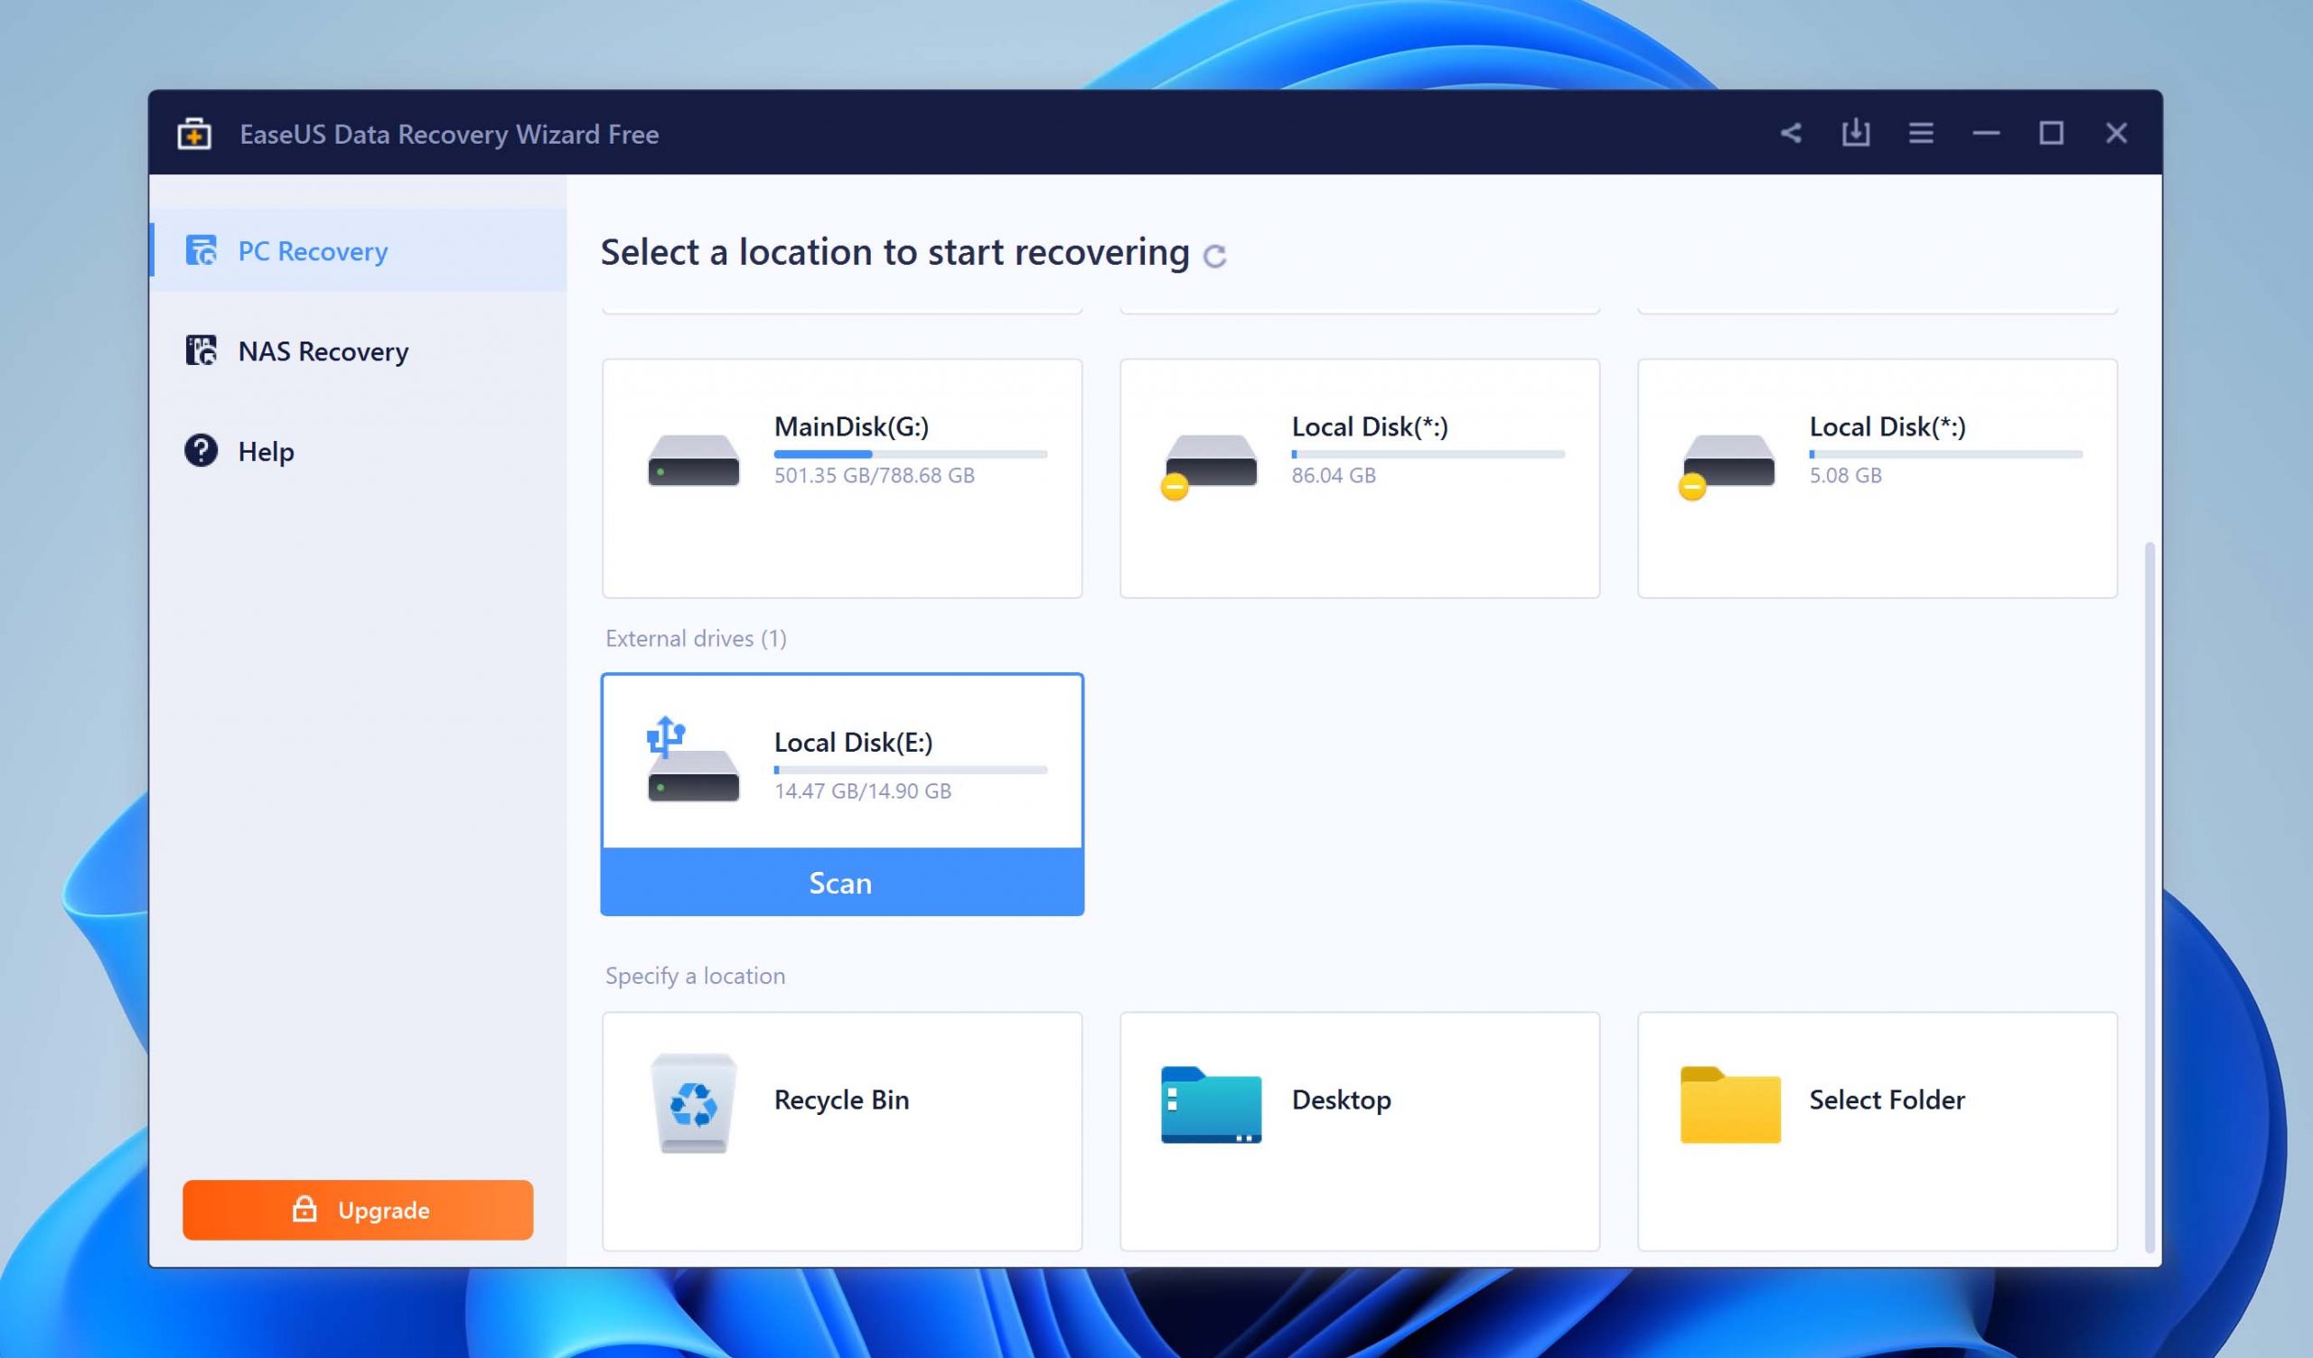The height and width of the screenshot is (1358, 2313).
Task: Start Scan on Local Disk(E:)
Action: pos(842,882)
